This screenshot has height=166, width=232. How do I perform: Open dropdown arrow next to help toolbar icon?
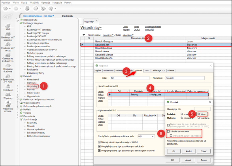[x=55, y=9]
